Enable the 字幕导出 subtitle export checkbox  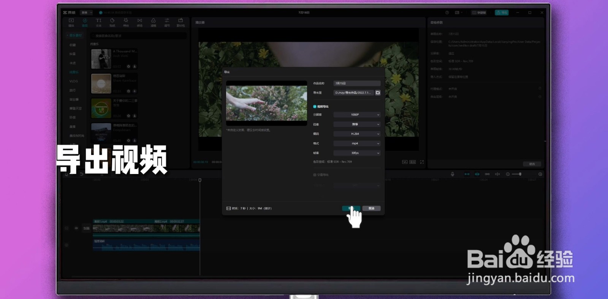click(315, 175)
